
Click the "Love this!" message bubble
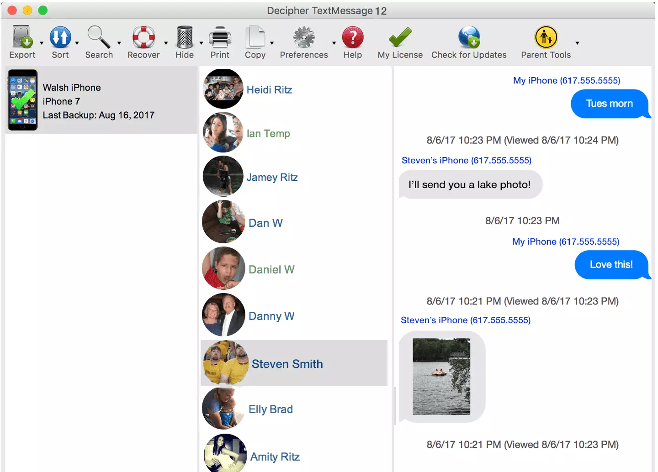pyautogui.click(x=611, y=265)
